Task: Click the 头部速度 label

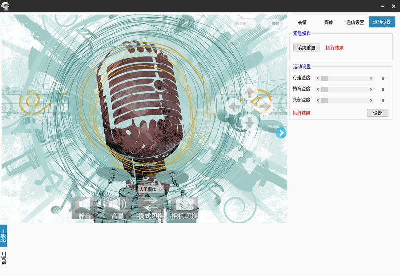Action: 301,100
